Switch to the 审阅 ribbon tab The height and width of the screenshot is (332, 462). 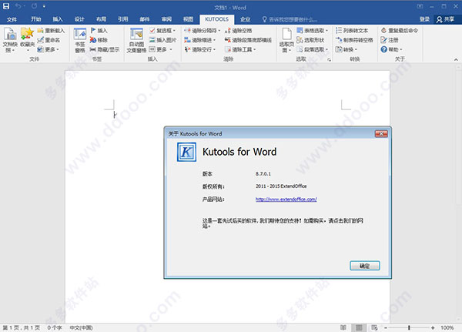pyautogui.click(x=166, y=19)
